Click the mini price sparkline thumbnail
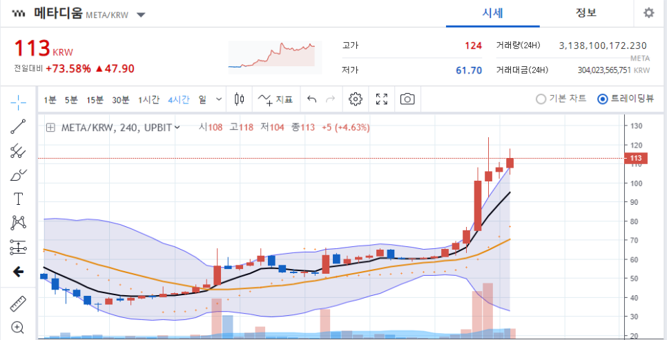Viewport: 667px width, 340px height. (x=275, y=57)
